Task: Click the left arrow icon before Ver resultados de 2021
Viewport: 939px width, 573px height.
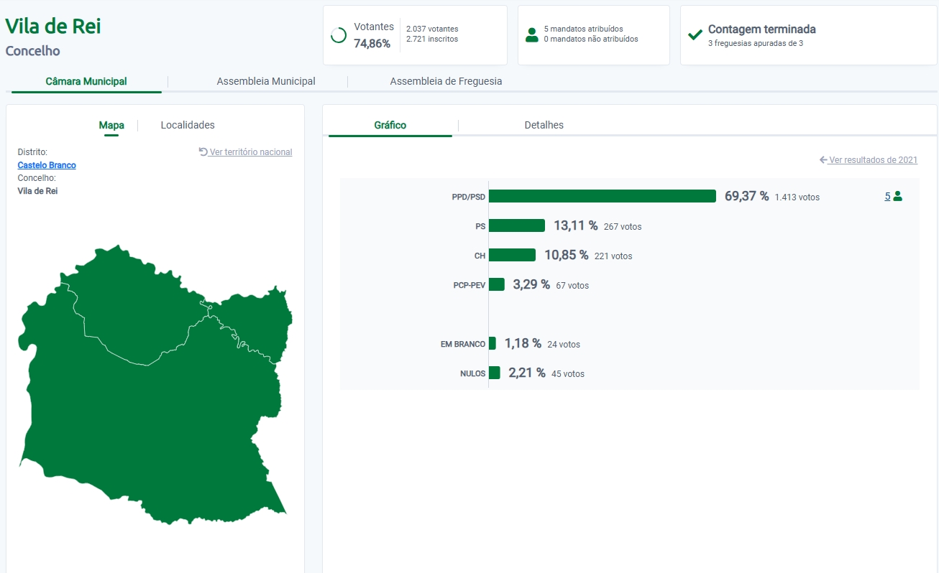Action: coord(823,160)
